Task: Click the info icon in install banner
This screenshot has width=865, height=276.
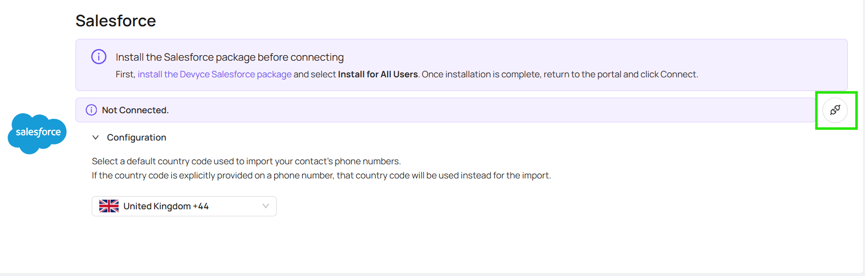Action: pos(99,56)
